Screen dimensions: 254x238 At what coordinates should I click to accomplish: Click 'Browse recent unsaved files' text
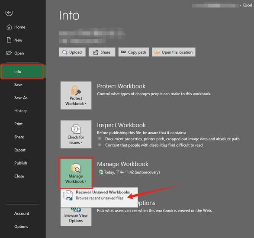[x=100, y=198]
